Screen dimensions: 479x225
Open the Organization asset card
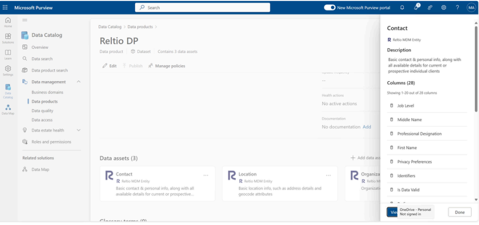tap(362, 184)
